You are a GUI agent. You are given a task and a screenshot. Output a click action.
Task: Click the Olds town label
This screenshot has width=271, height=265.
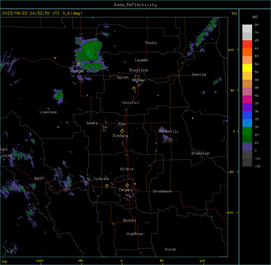click(122, 124)
